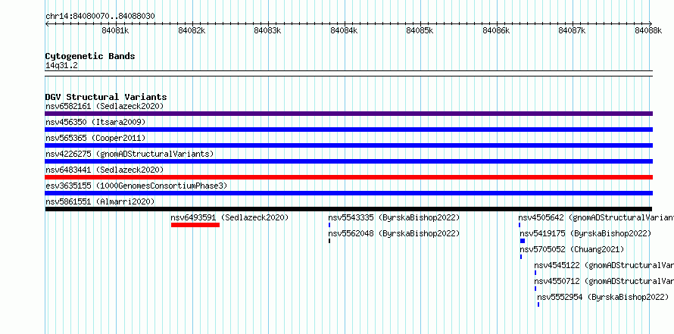Select the blue bar under nsv4226275
Image resolution: width=674 pixels, height=334 pixels.
pyautogui.click(x=348, y=161)
